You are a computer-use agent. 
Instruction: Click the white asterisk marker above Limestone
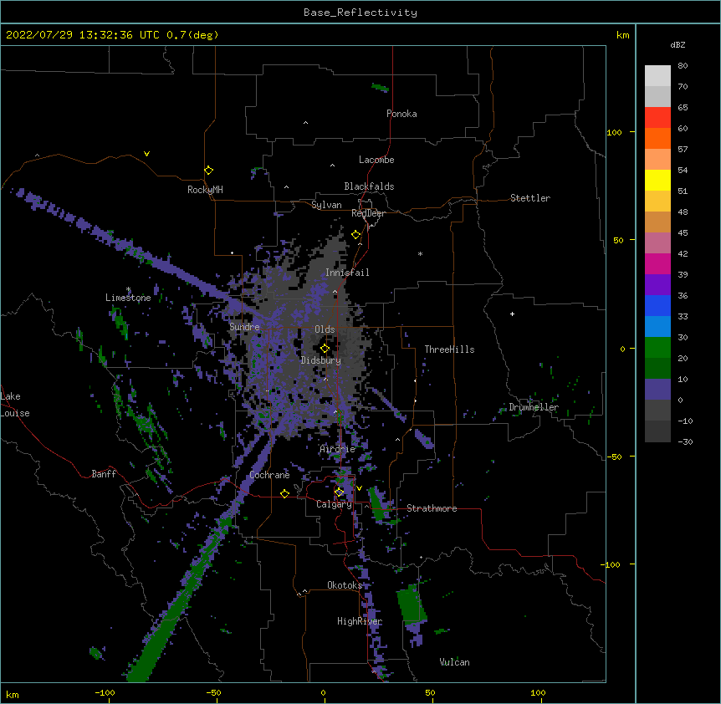[128, 289]
